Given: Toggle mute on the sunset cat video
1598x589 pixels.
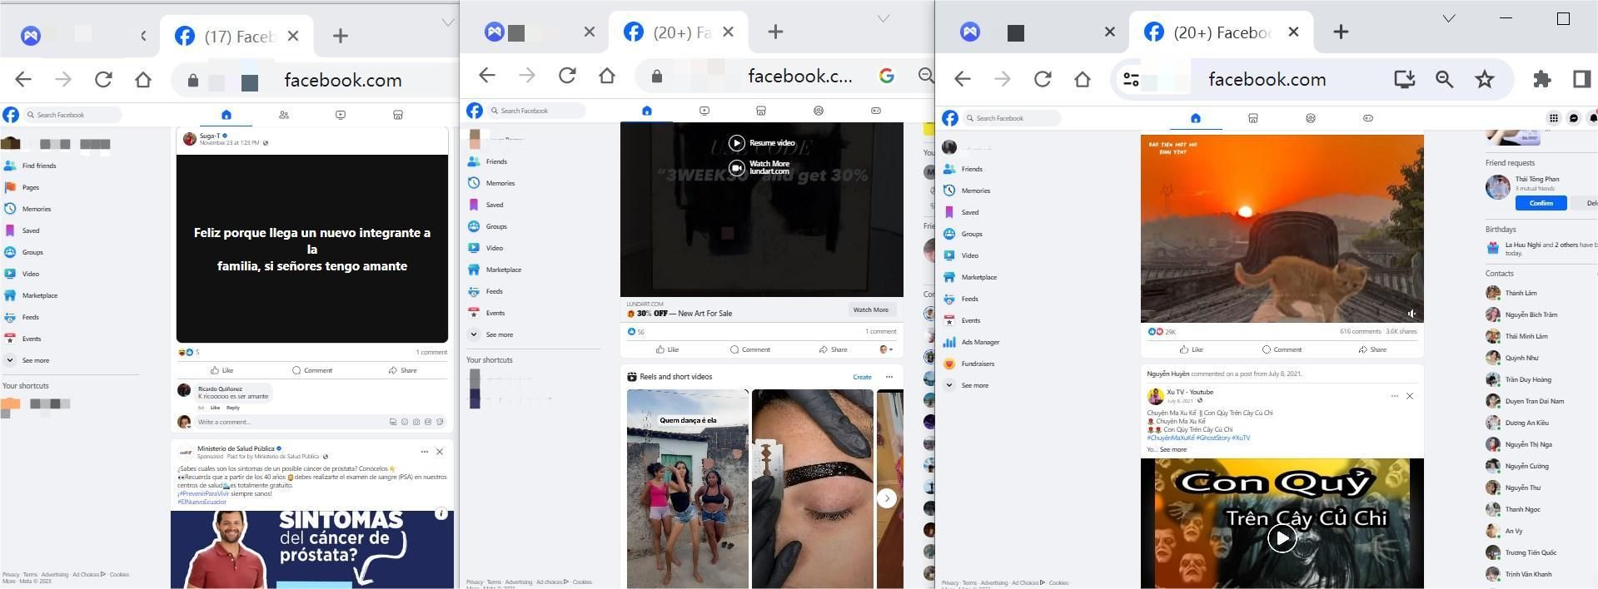Looking at the screenshot, I should [1411, 314].
